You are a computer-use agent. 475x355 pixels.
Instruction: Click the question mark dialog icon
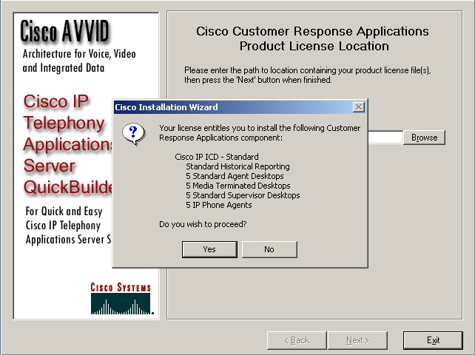click(x=133, y=134)
